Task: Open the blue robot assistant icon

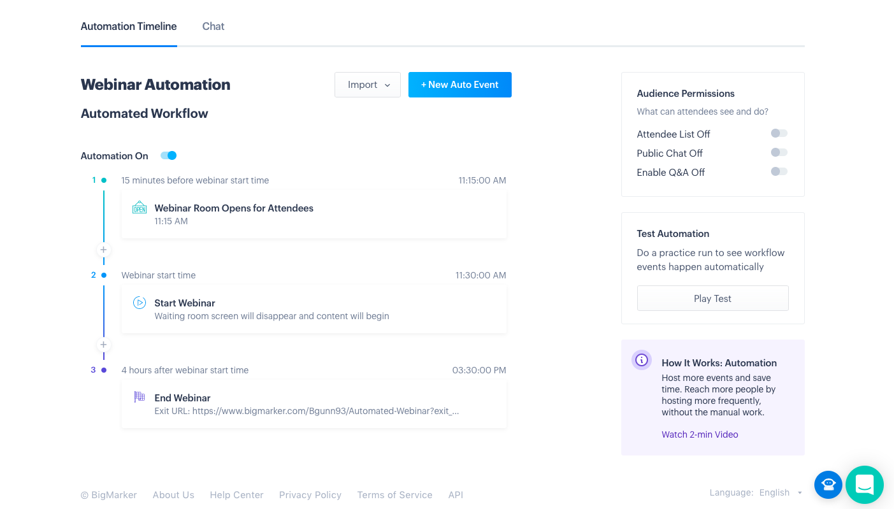Action: 828,484
